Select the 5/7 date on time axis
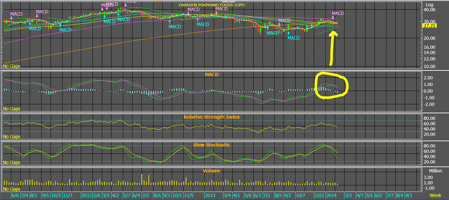Screen dimensions: 449x200 click(x=127, y=195)
